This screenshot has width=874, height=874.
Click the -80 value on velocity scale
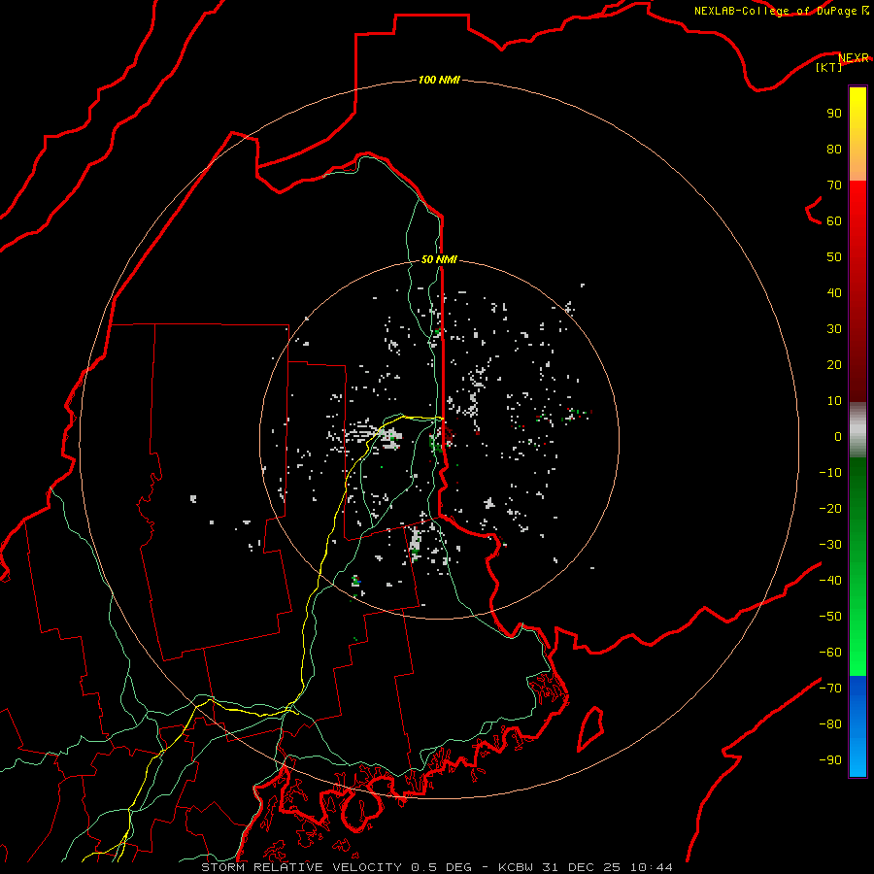pos(830,724)
